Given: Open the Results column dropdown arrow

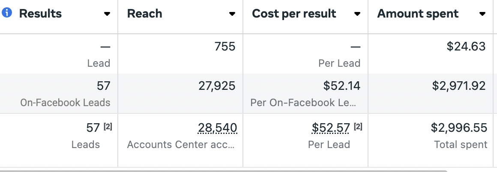Looking at the screenshot, I should point(107,14).
